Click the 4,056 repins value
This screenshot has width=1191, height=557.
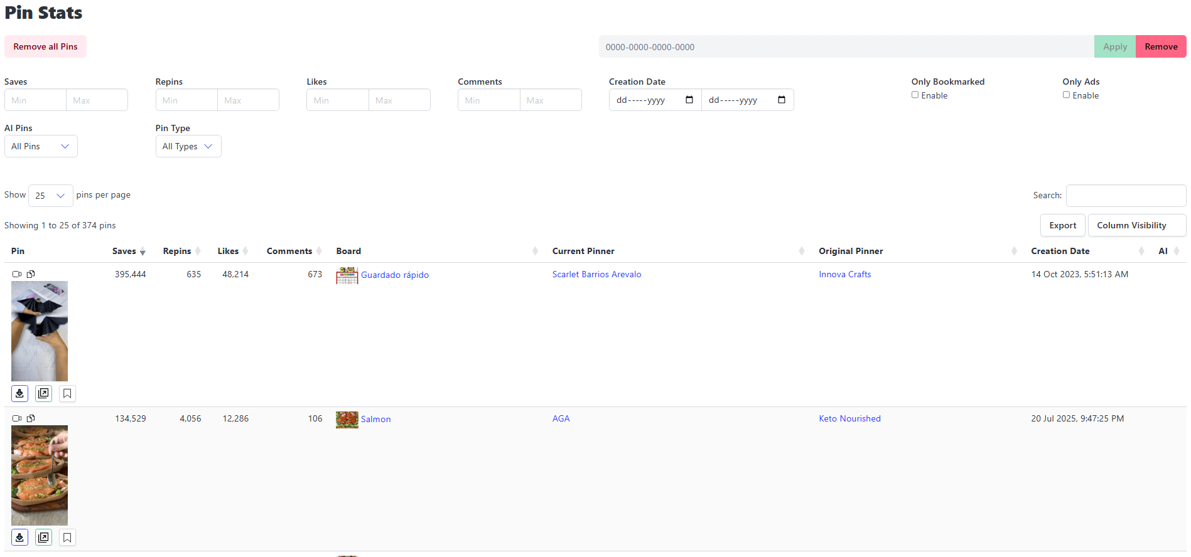190,418
